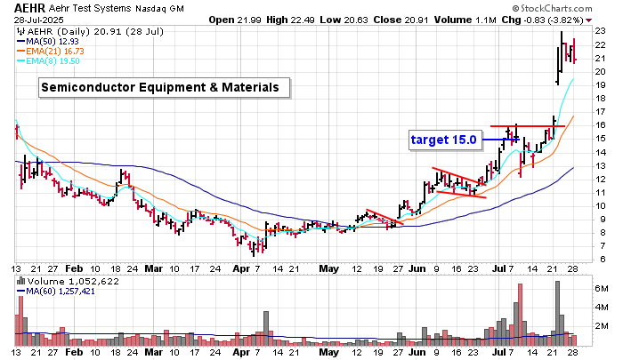Click the Open 21.99 value
The height and width of the screenshot is (360, 623).
(x=235, y=20)
